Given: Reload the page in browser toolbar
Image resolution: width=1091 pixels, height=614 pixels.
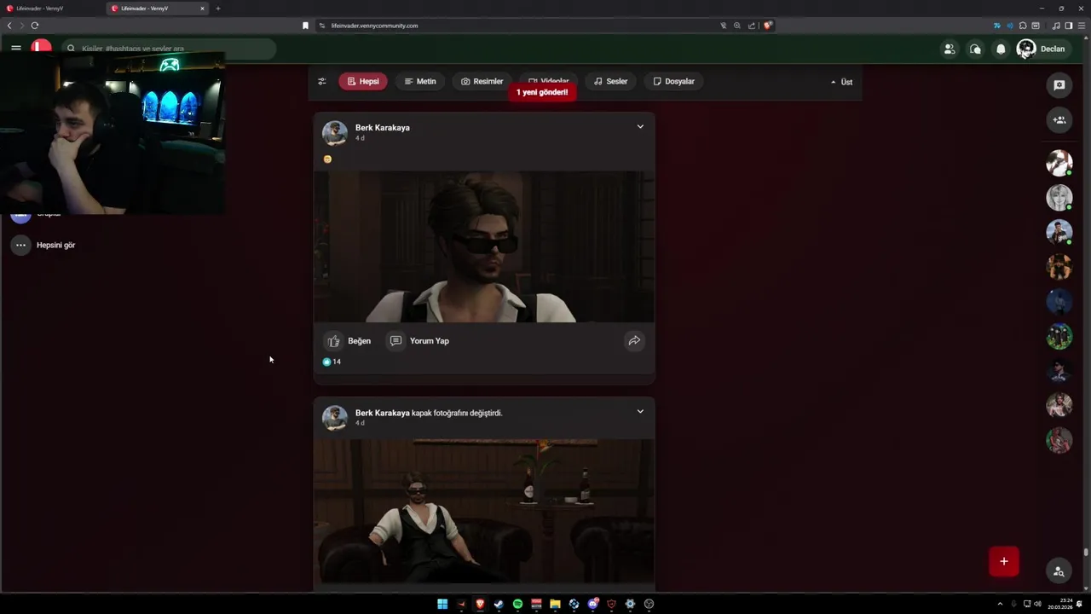Looking at the screenshot, I should tap(35, 26).
